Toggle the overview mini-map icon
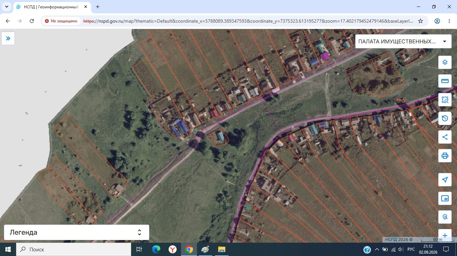457x256 pixels. point(445,198)
